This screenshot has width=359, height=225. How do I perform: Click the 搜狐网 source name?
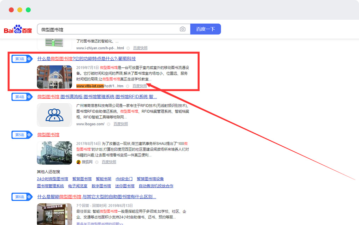coord(87,162)
